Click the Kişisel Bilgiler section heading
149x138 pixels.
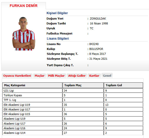(x=57, y=13)
